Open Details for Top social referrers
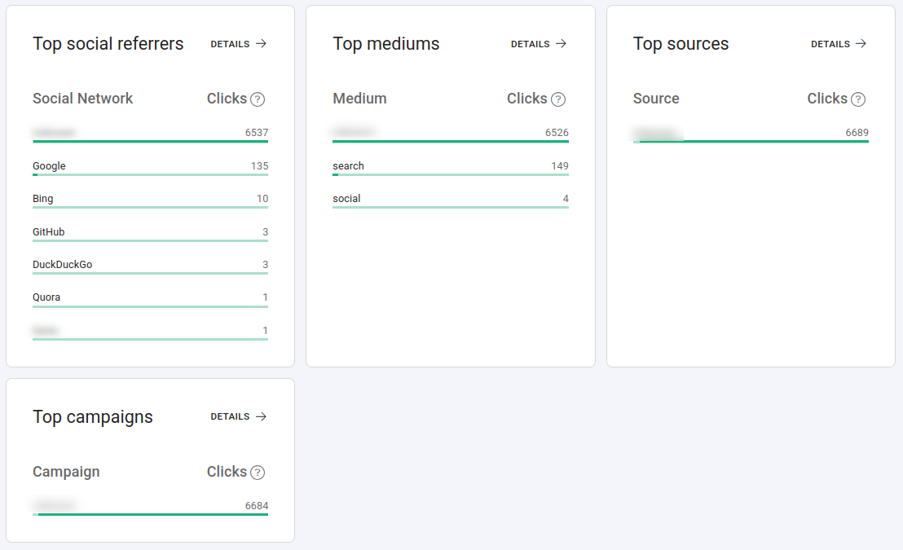This screenshot has width=903, height=550. tap(231, 44)
